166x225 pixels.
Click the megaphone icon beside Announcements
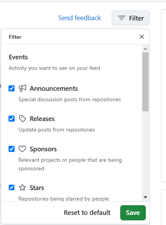coord(22,88)
